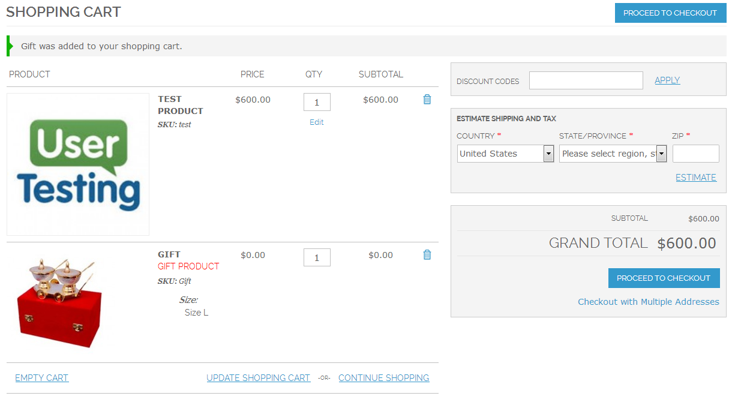The height and width of the screenshot is (396, 729).
Task: Follow the Continue Shopping link
Action: click(383, 378)
